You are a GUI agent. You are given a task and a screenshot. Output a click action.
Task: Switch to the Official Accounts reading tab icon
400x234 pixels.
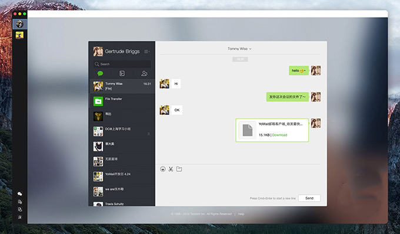(x=122, y=73)
